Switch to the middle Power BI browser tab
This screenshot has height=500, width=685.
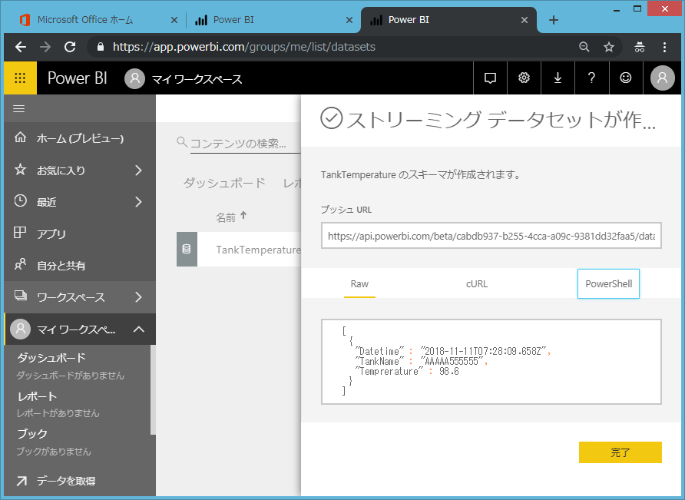click(x=233, y=20)
